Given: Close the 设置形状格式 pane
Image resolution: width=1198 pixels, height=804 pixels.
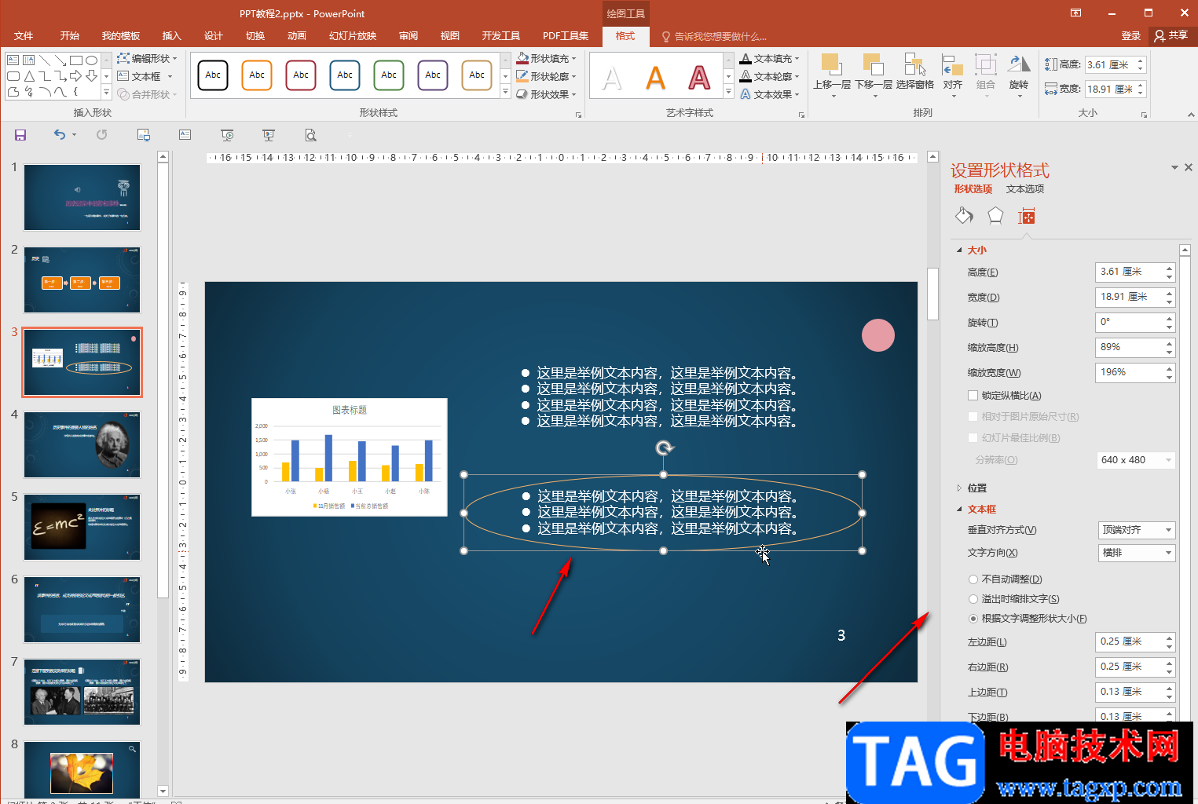Looking at the screenshot, I should (1189, 167).
